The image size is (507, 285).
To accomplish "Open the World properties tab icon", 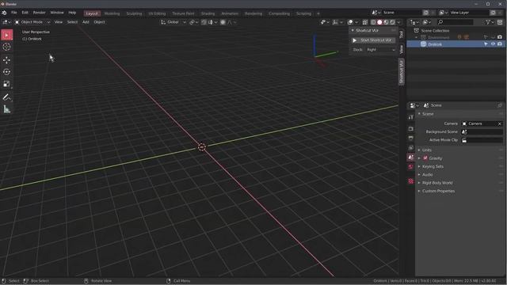I will coord(410,167).
